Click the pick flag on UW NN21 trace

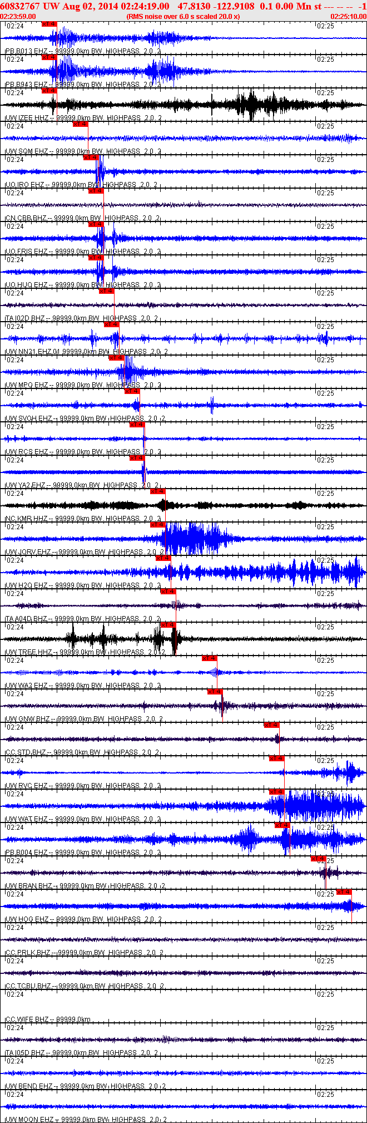click(112, 324)
